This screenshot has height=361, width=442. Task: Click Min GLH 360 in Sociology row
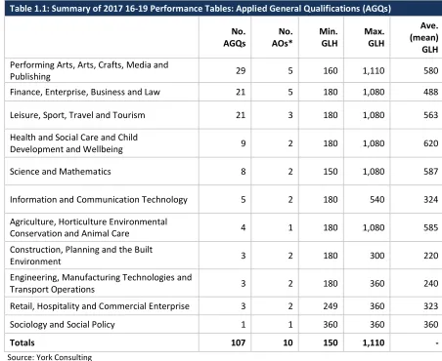tap(331, 324)
